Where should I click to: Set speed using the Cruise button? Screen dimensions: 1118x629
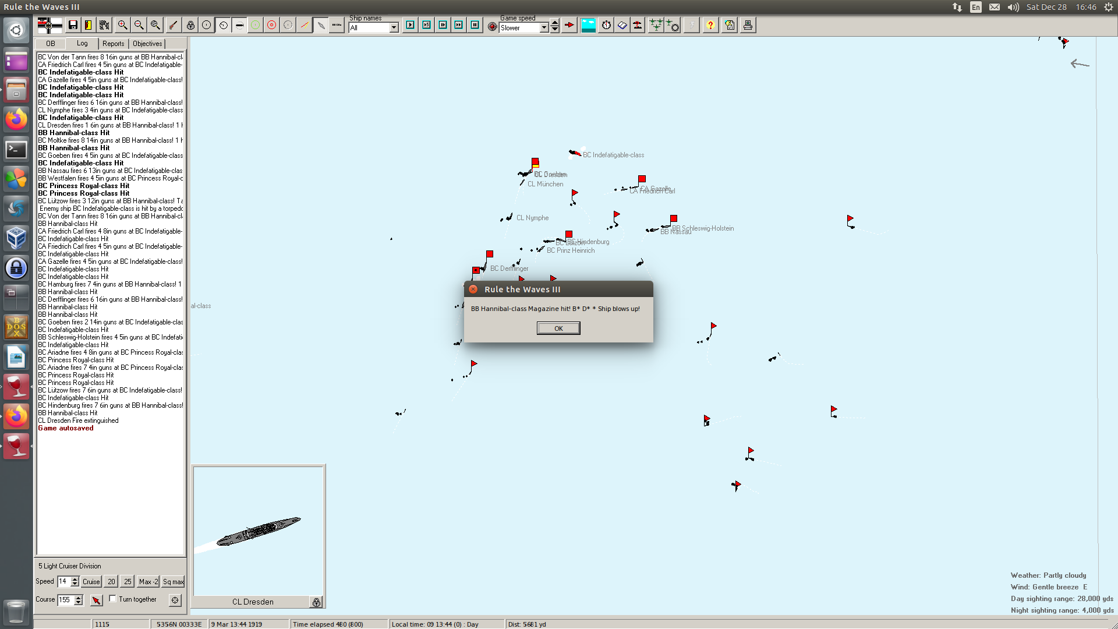[91, 582]
